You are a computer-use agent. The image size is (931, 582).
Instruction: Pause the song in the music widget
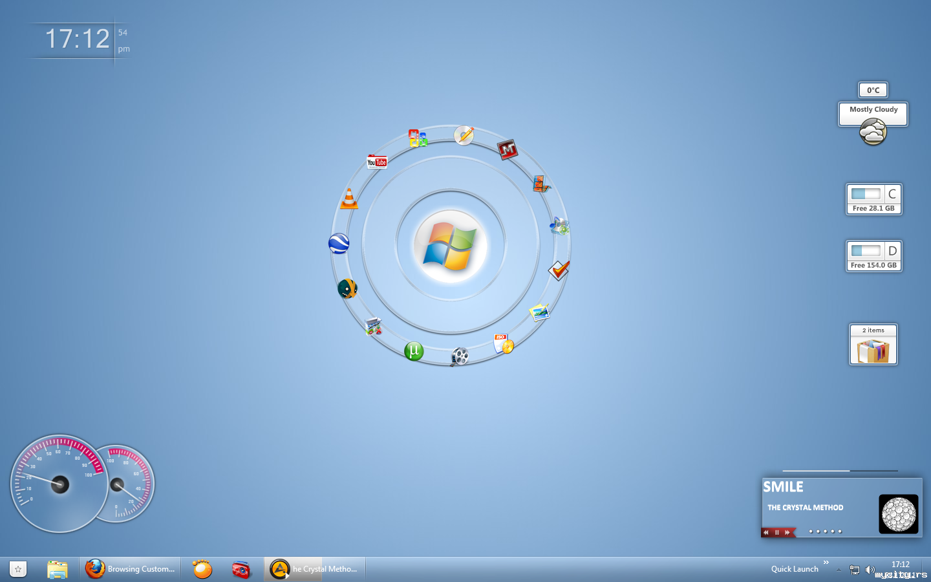pyautogui.click(x=776, y=532)
